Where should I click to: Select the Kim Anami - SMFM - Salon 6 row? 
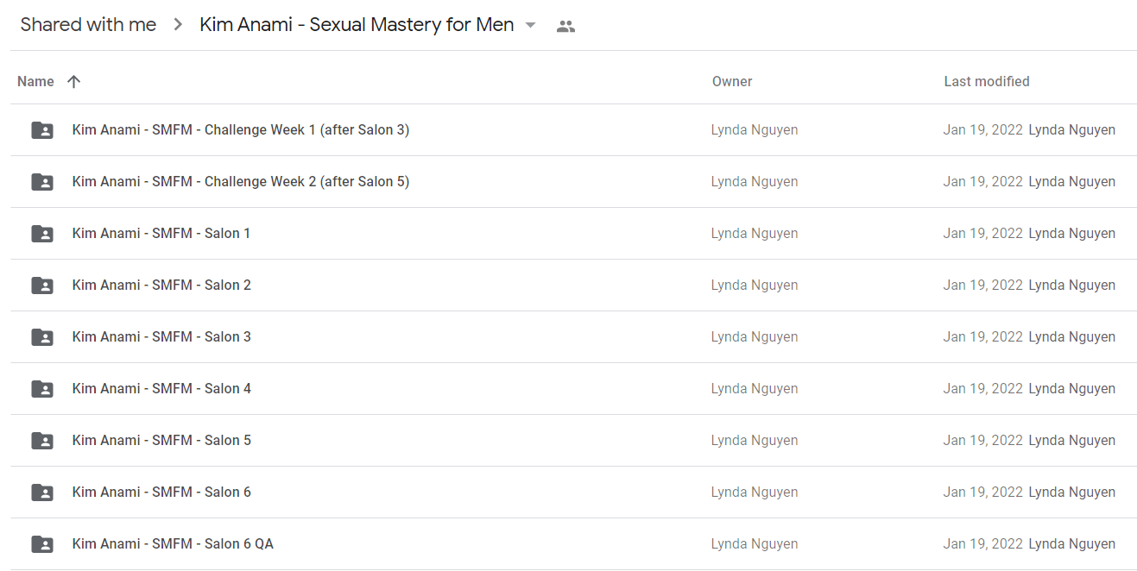(573, 493)
